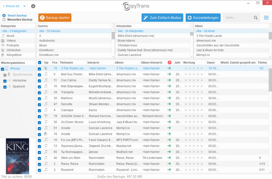Open the Kurzanleitungen button

[203, 18]
